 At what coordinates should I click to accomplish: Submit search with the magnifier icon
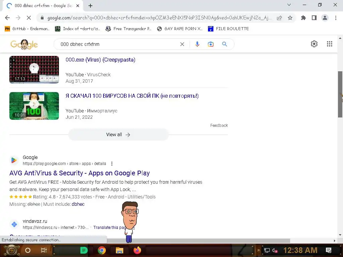[x=225, y=44]
